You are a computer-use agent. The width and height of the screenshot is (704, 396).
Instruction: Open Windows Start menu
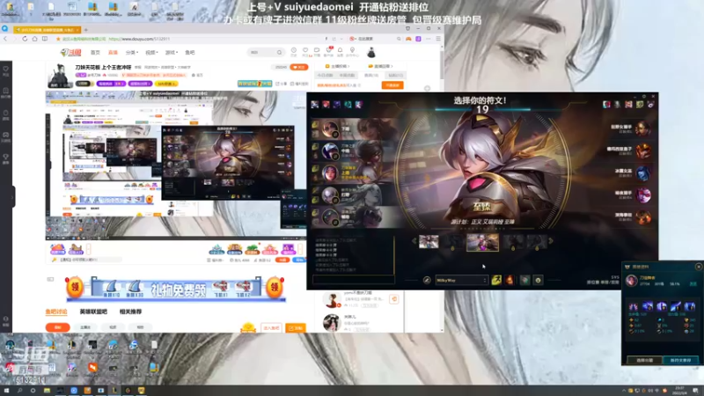pos(6,391)
